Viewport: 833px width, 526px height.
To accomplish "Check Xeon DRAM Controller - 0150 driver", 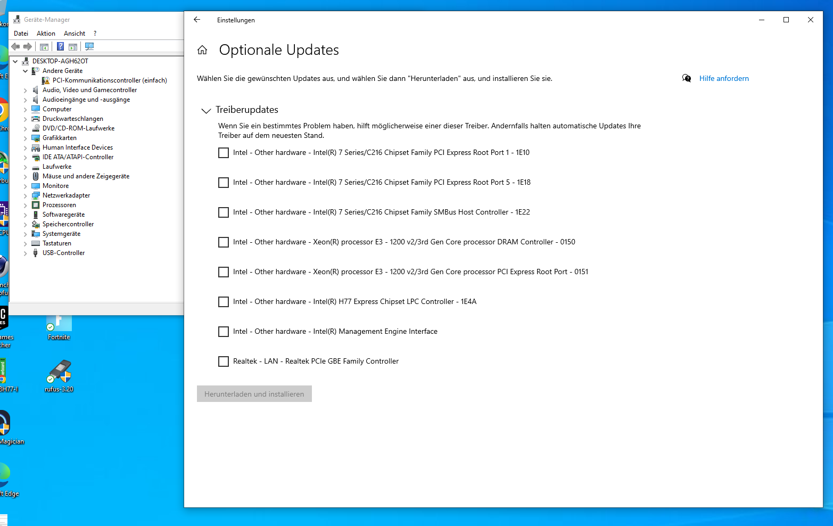I will point(224,242).
